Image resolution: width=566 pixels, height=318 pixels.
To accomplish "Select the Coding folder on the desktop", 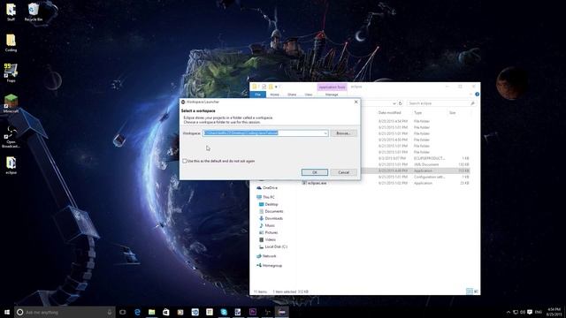I will coord(11,42).
